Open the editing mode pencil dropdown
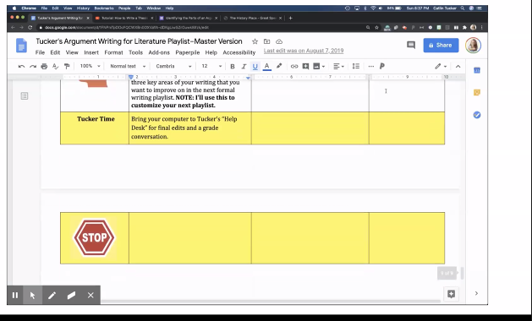This screenshot has width=532, height=321. coord(441,67)
